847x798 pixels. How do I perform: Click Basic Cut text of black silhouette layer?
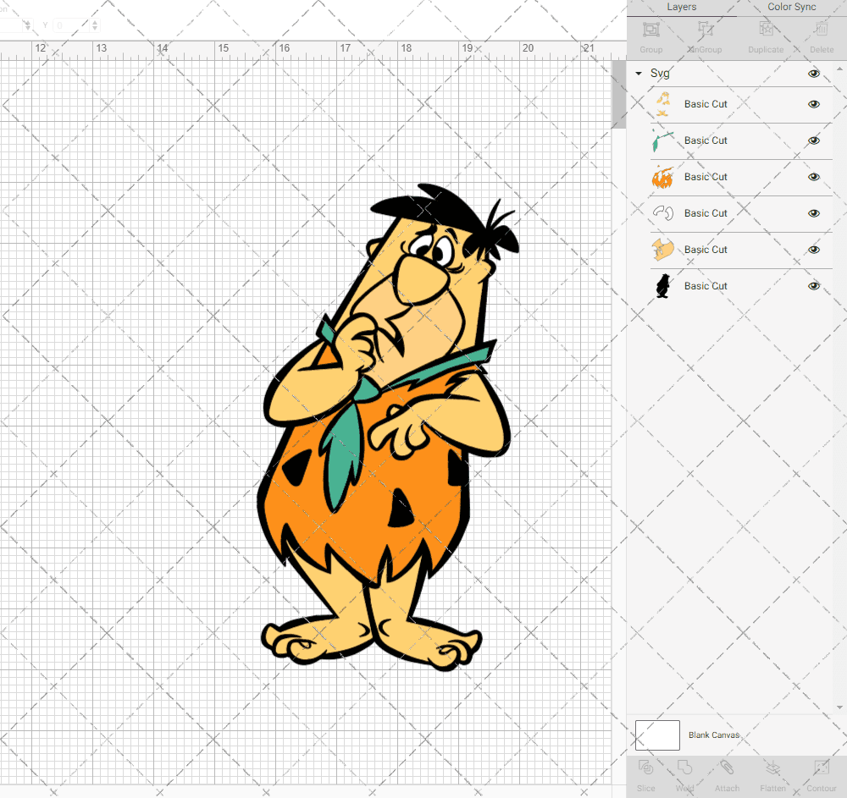click(x=706, y=286)
